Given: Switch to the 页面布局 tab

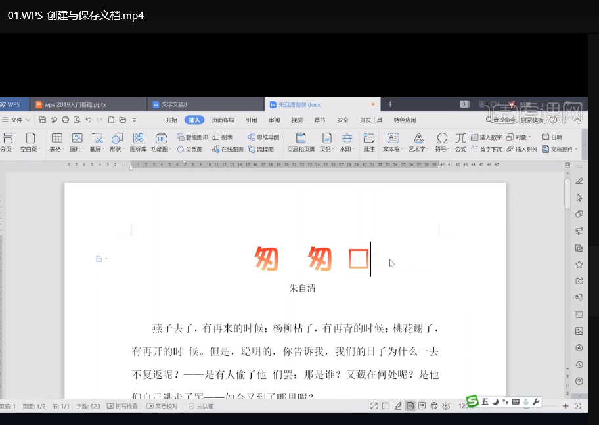Looking at the screenshot, I should coord(223,120).
